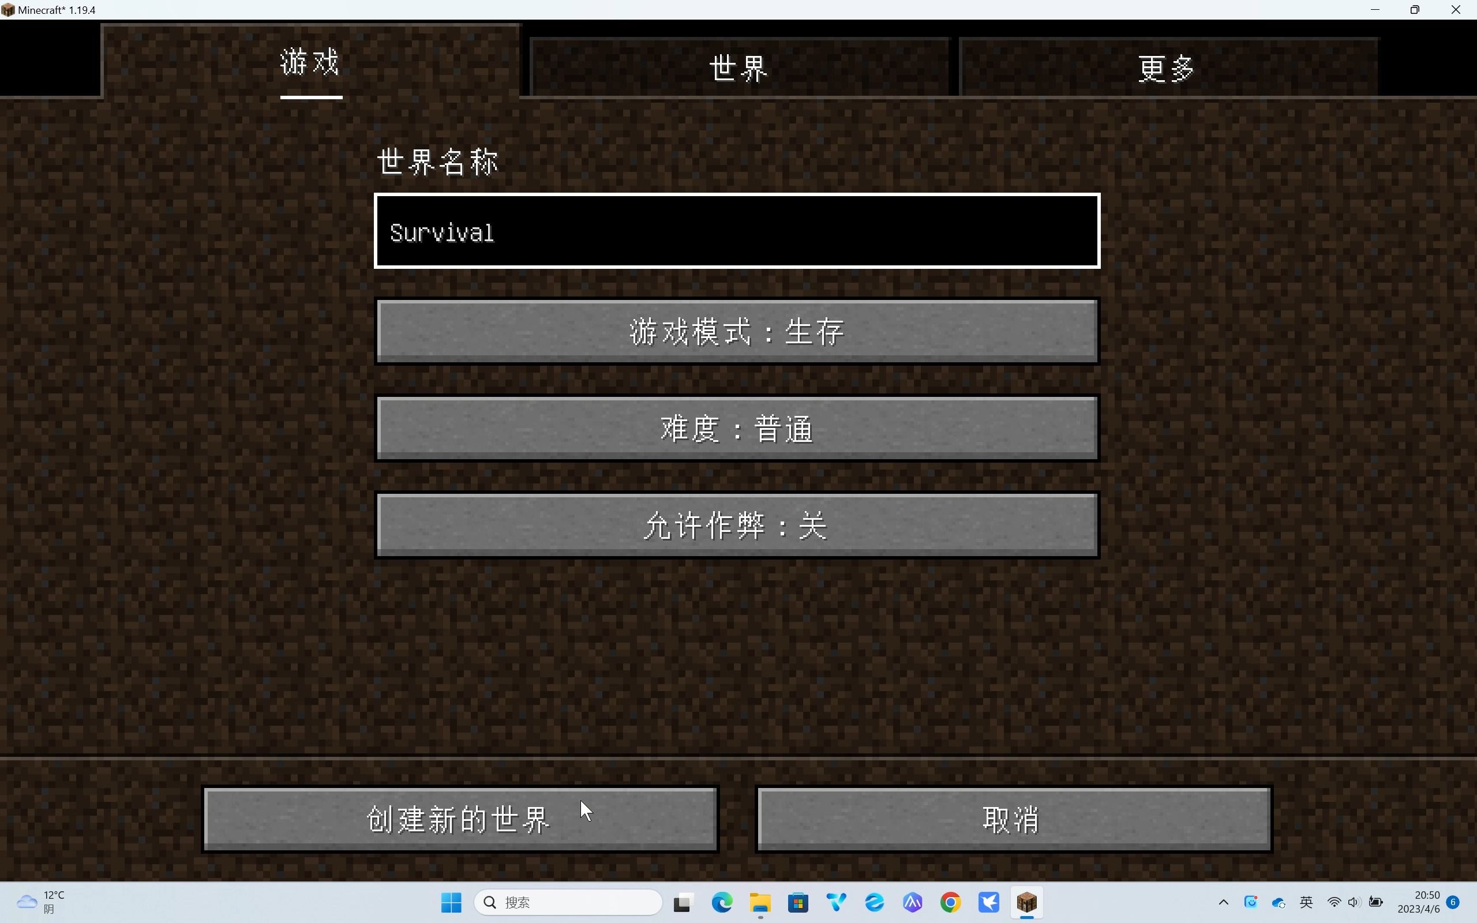
Task: Open Microsoft Store taskbar icon
Action: coord(798,902)
